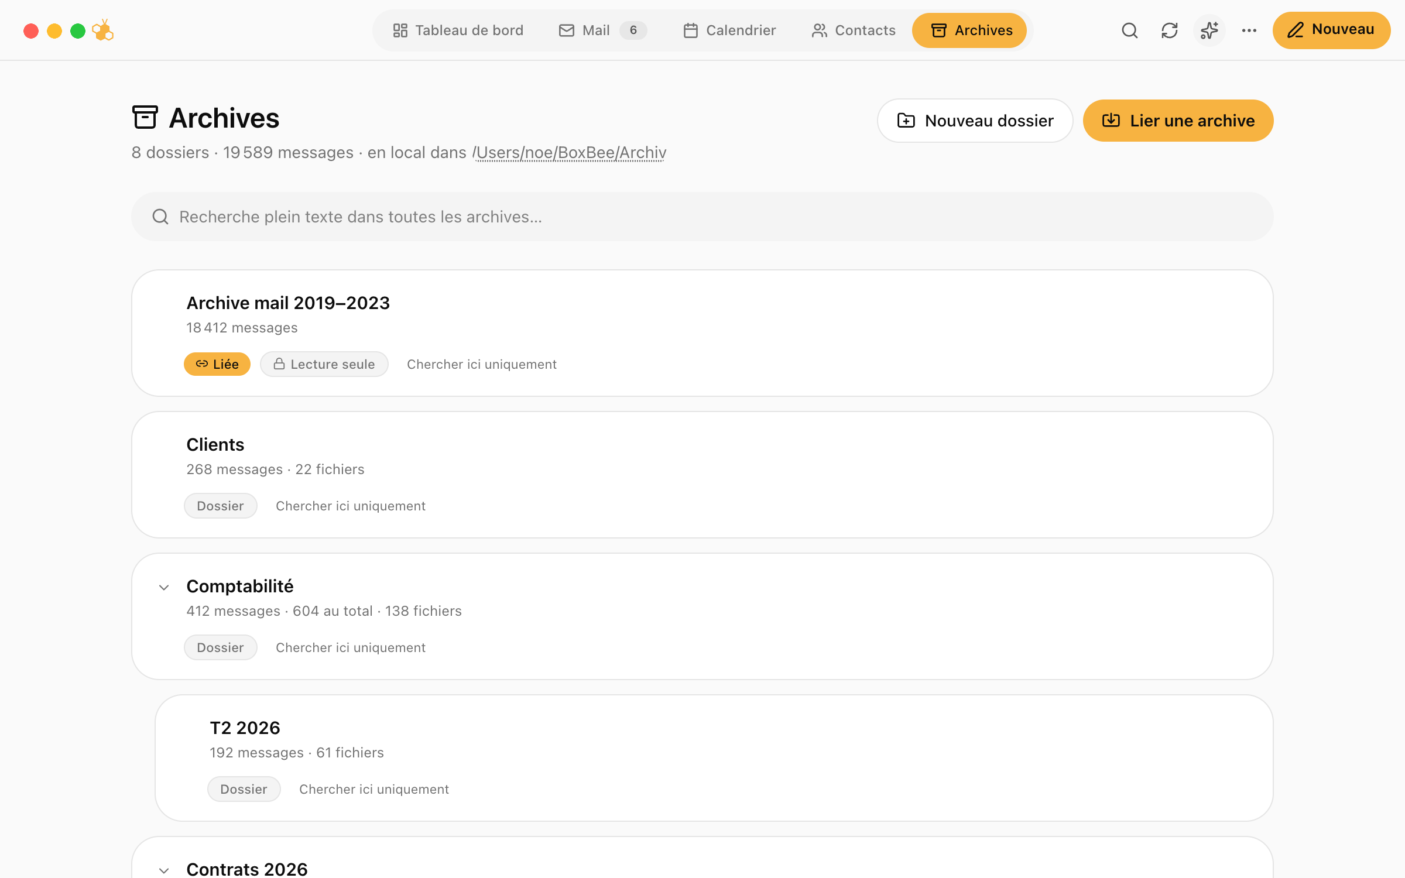Search only within Comptabilité
The height and width of the screenshot is (878, 1405).
(351, 647)
